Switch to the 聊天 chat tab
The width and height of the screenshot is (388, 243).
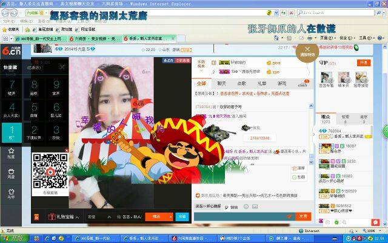[x=221, y=84]
